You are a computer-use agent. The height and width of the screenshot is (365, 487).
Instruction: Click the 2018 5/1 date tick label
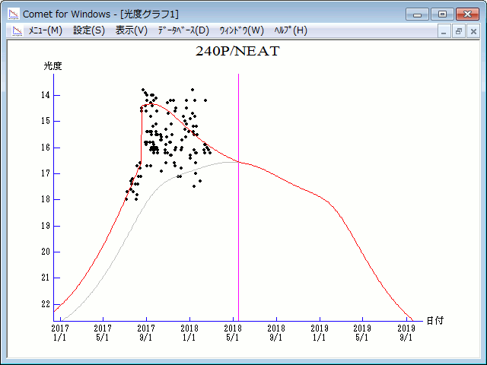233,332
